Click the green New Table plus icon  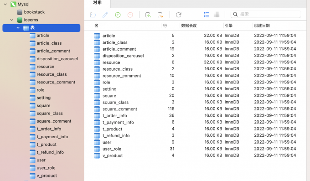tap(118, 15)
